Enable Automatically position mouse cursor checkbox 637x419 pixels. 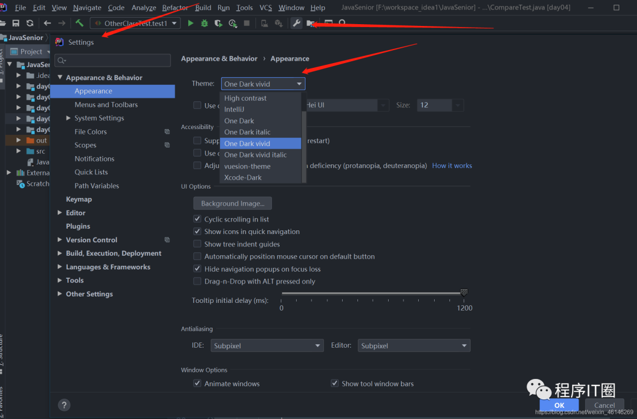tap(198, 256)
